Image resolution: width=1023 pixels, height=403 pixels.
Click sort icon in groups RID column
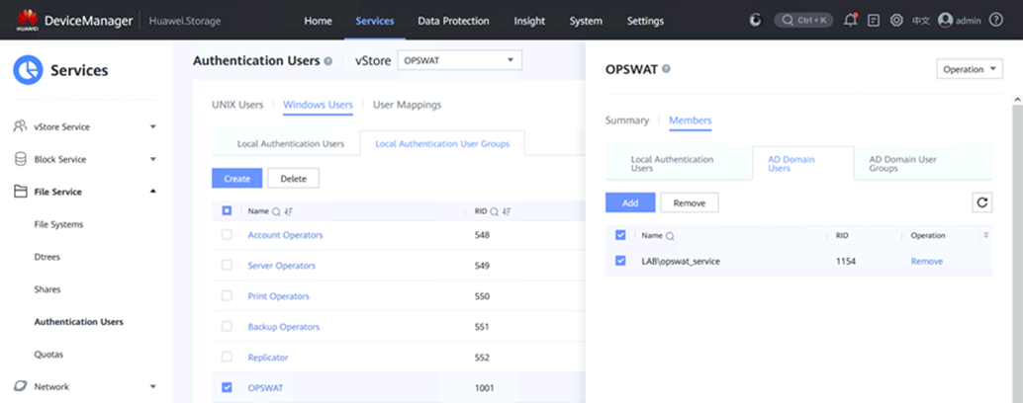(x=507, y=211)
